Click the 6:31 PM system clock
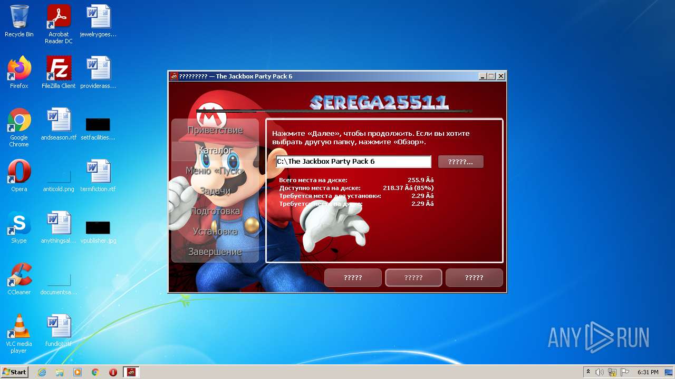 [648, 372]
